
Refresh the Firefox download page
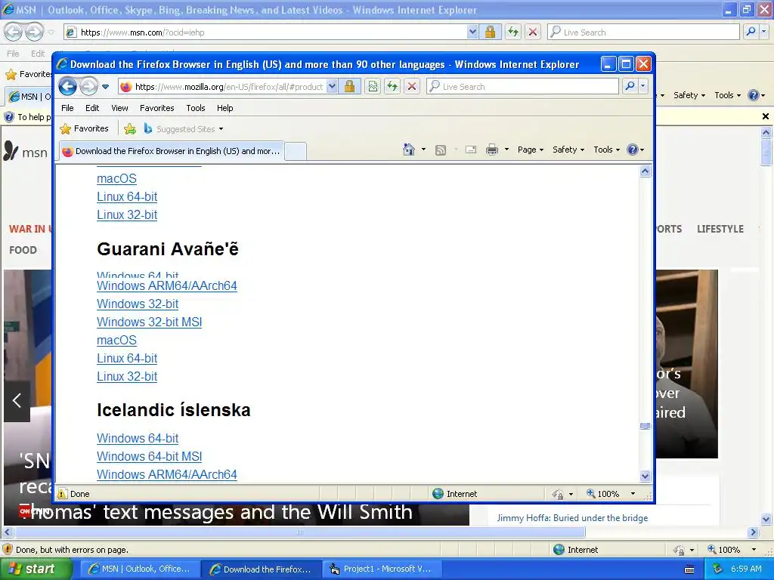[x=392, y=87]
